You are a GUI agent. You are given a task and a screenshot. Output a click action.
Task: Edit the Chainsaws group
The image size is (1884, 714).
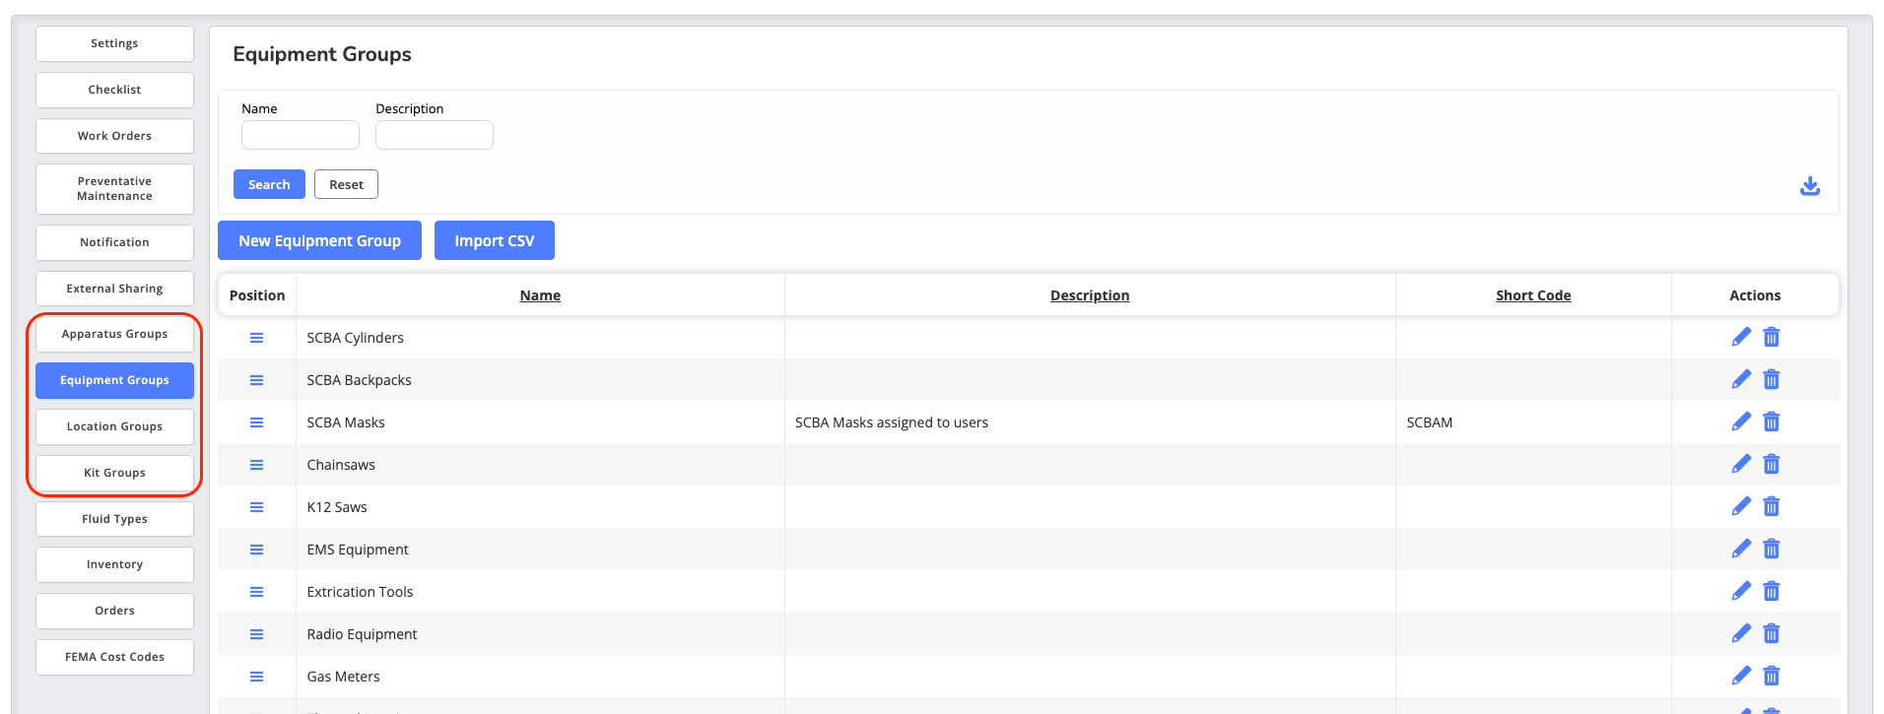(x=1741, y=464)
